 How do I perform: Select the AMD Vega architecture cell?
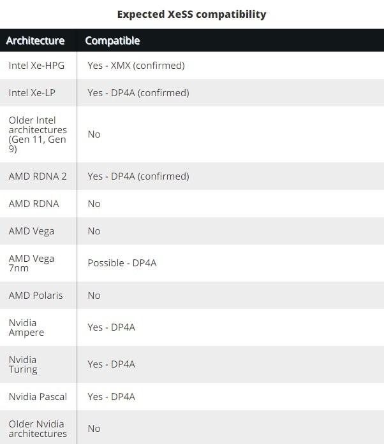(31, 231)
